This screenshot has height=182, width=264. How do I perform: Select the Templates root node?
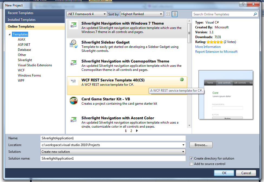click(20, 34)
